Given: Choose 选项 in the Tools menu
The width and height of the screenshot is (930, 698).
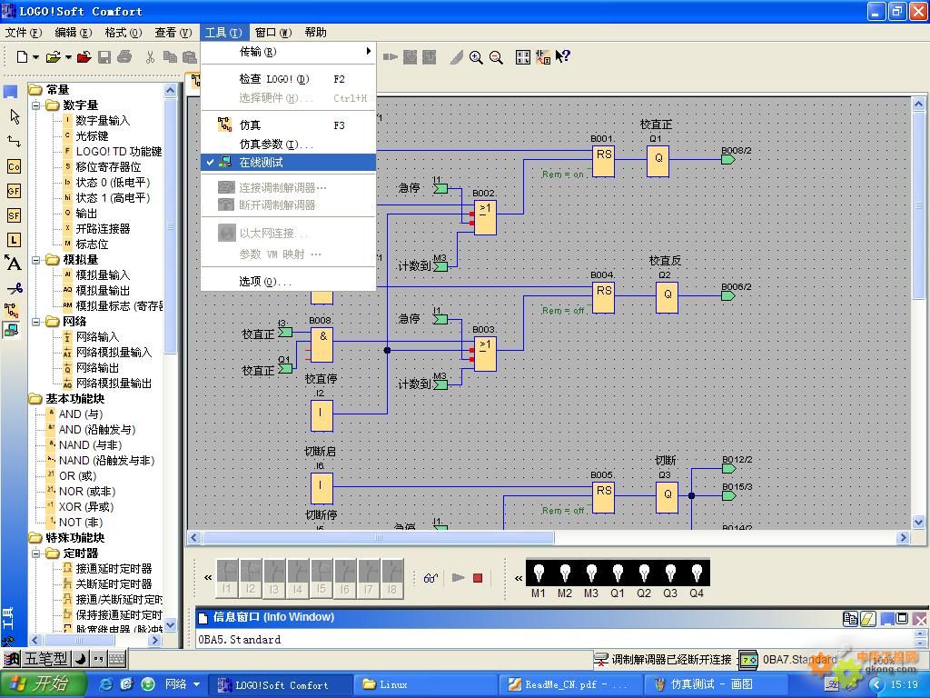Looking at the screenshot, I should tap(288, 282).
